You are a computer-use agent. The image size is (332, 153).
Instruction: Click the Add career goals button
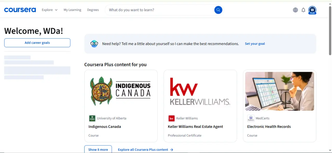click(x=37, y=43)
